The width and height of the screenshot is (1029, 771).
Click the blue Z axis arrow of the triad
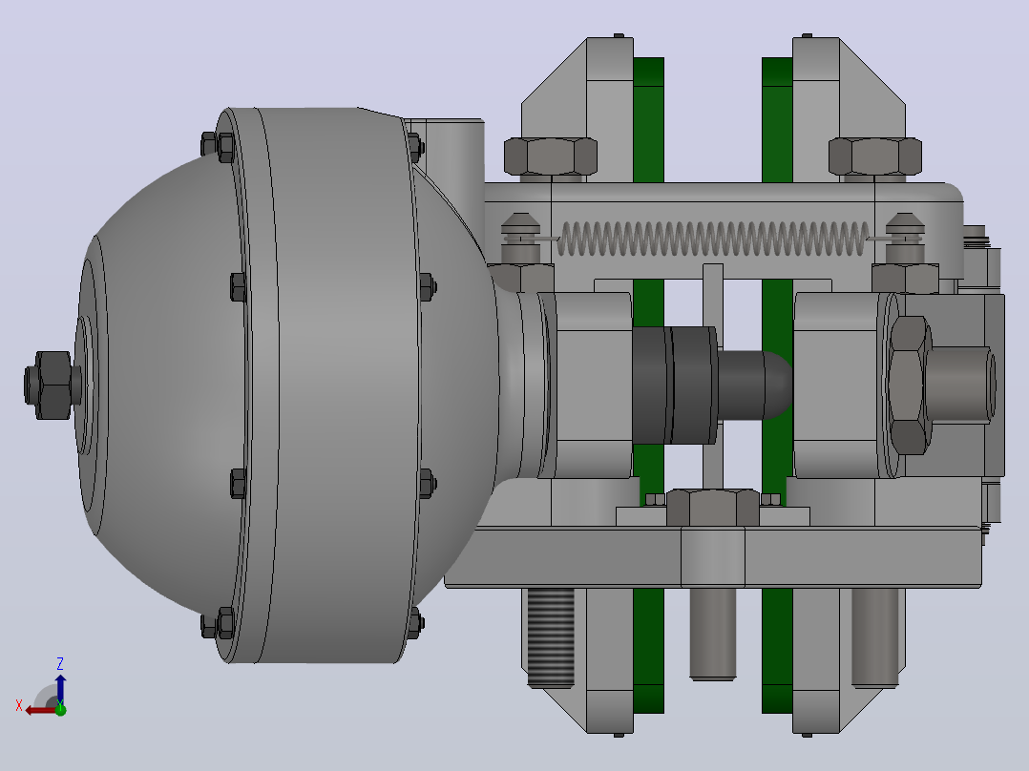(x=60, y=689)
